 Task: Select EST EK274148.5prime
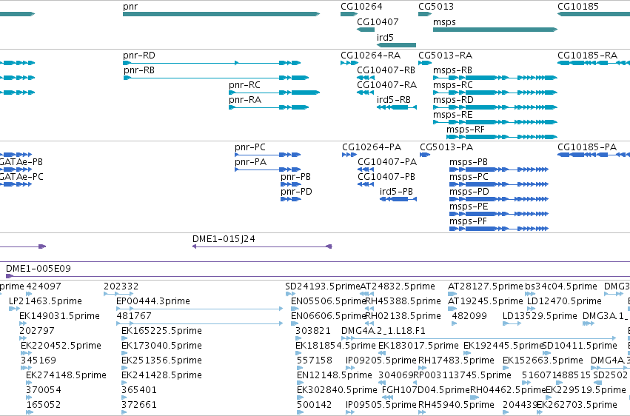(29, 383)
